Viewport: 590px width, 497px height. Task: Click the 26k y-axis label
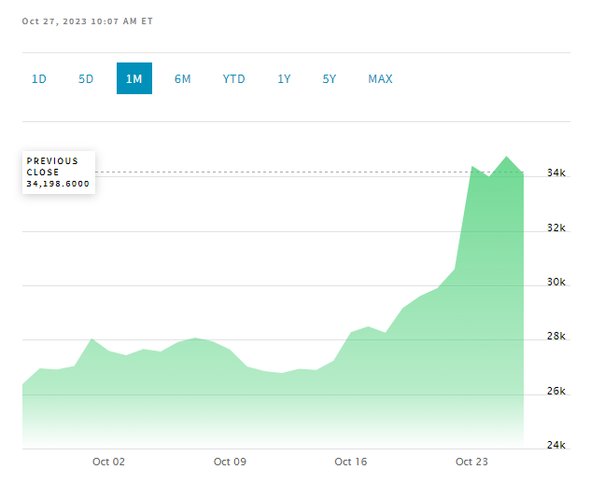[x=556, y=392]
